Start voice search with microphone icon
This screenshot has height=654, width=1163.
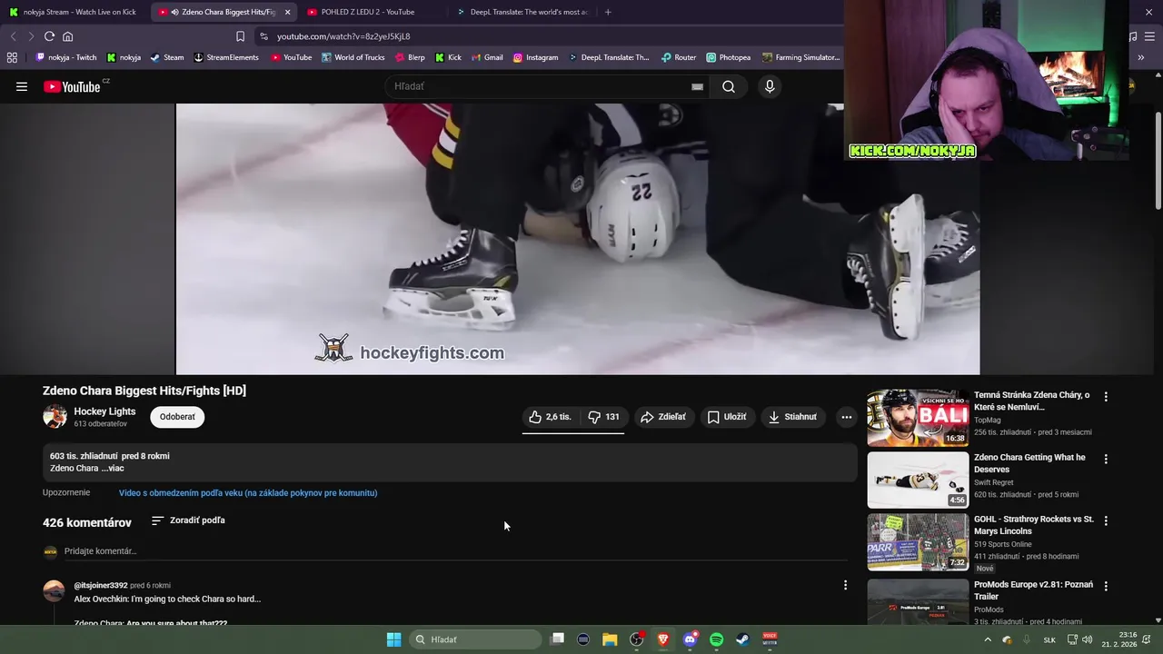[x=770, y=86]
